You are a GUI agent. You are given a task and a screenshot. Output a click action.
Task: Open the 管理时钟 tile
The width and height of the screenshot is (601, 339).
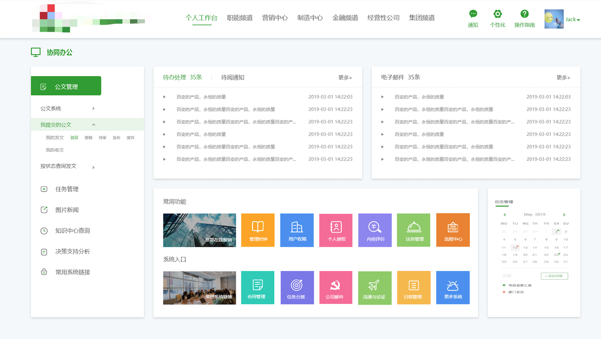(x=258, y=230)
